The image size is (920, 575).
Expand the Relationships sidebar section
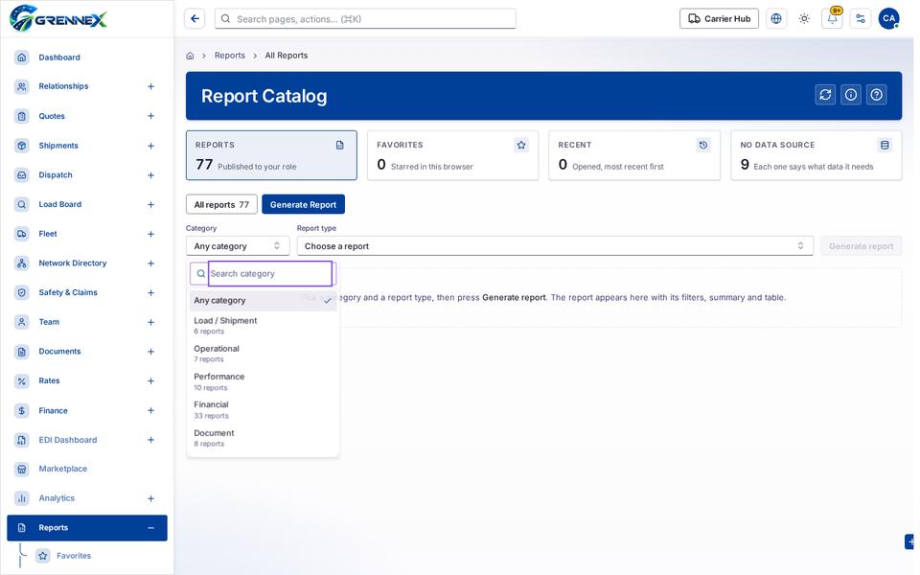click(x=150, y=86)
